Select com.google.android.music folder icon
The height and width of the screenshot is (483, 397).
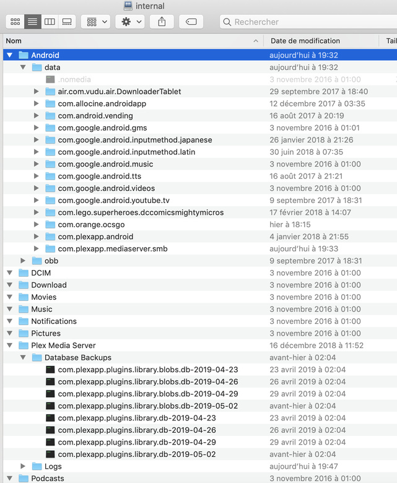click(50, 164)
